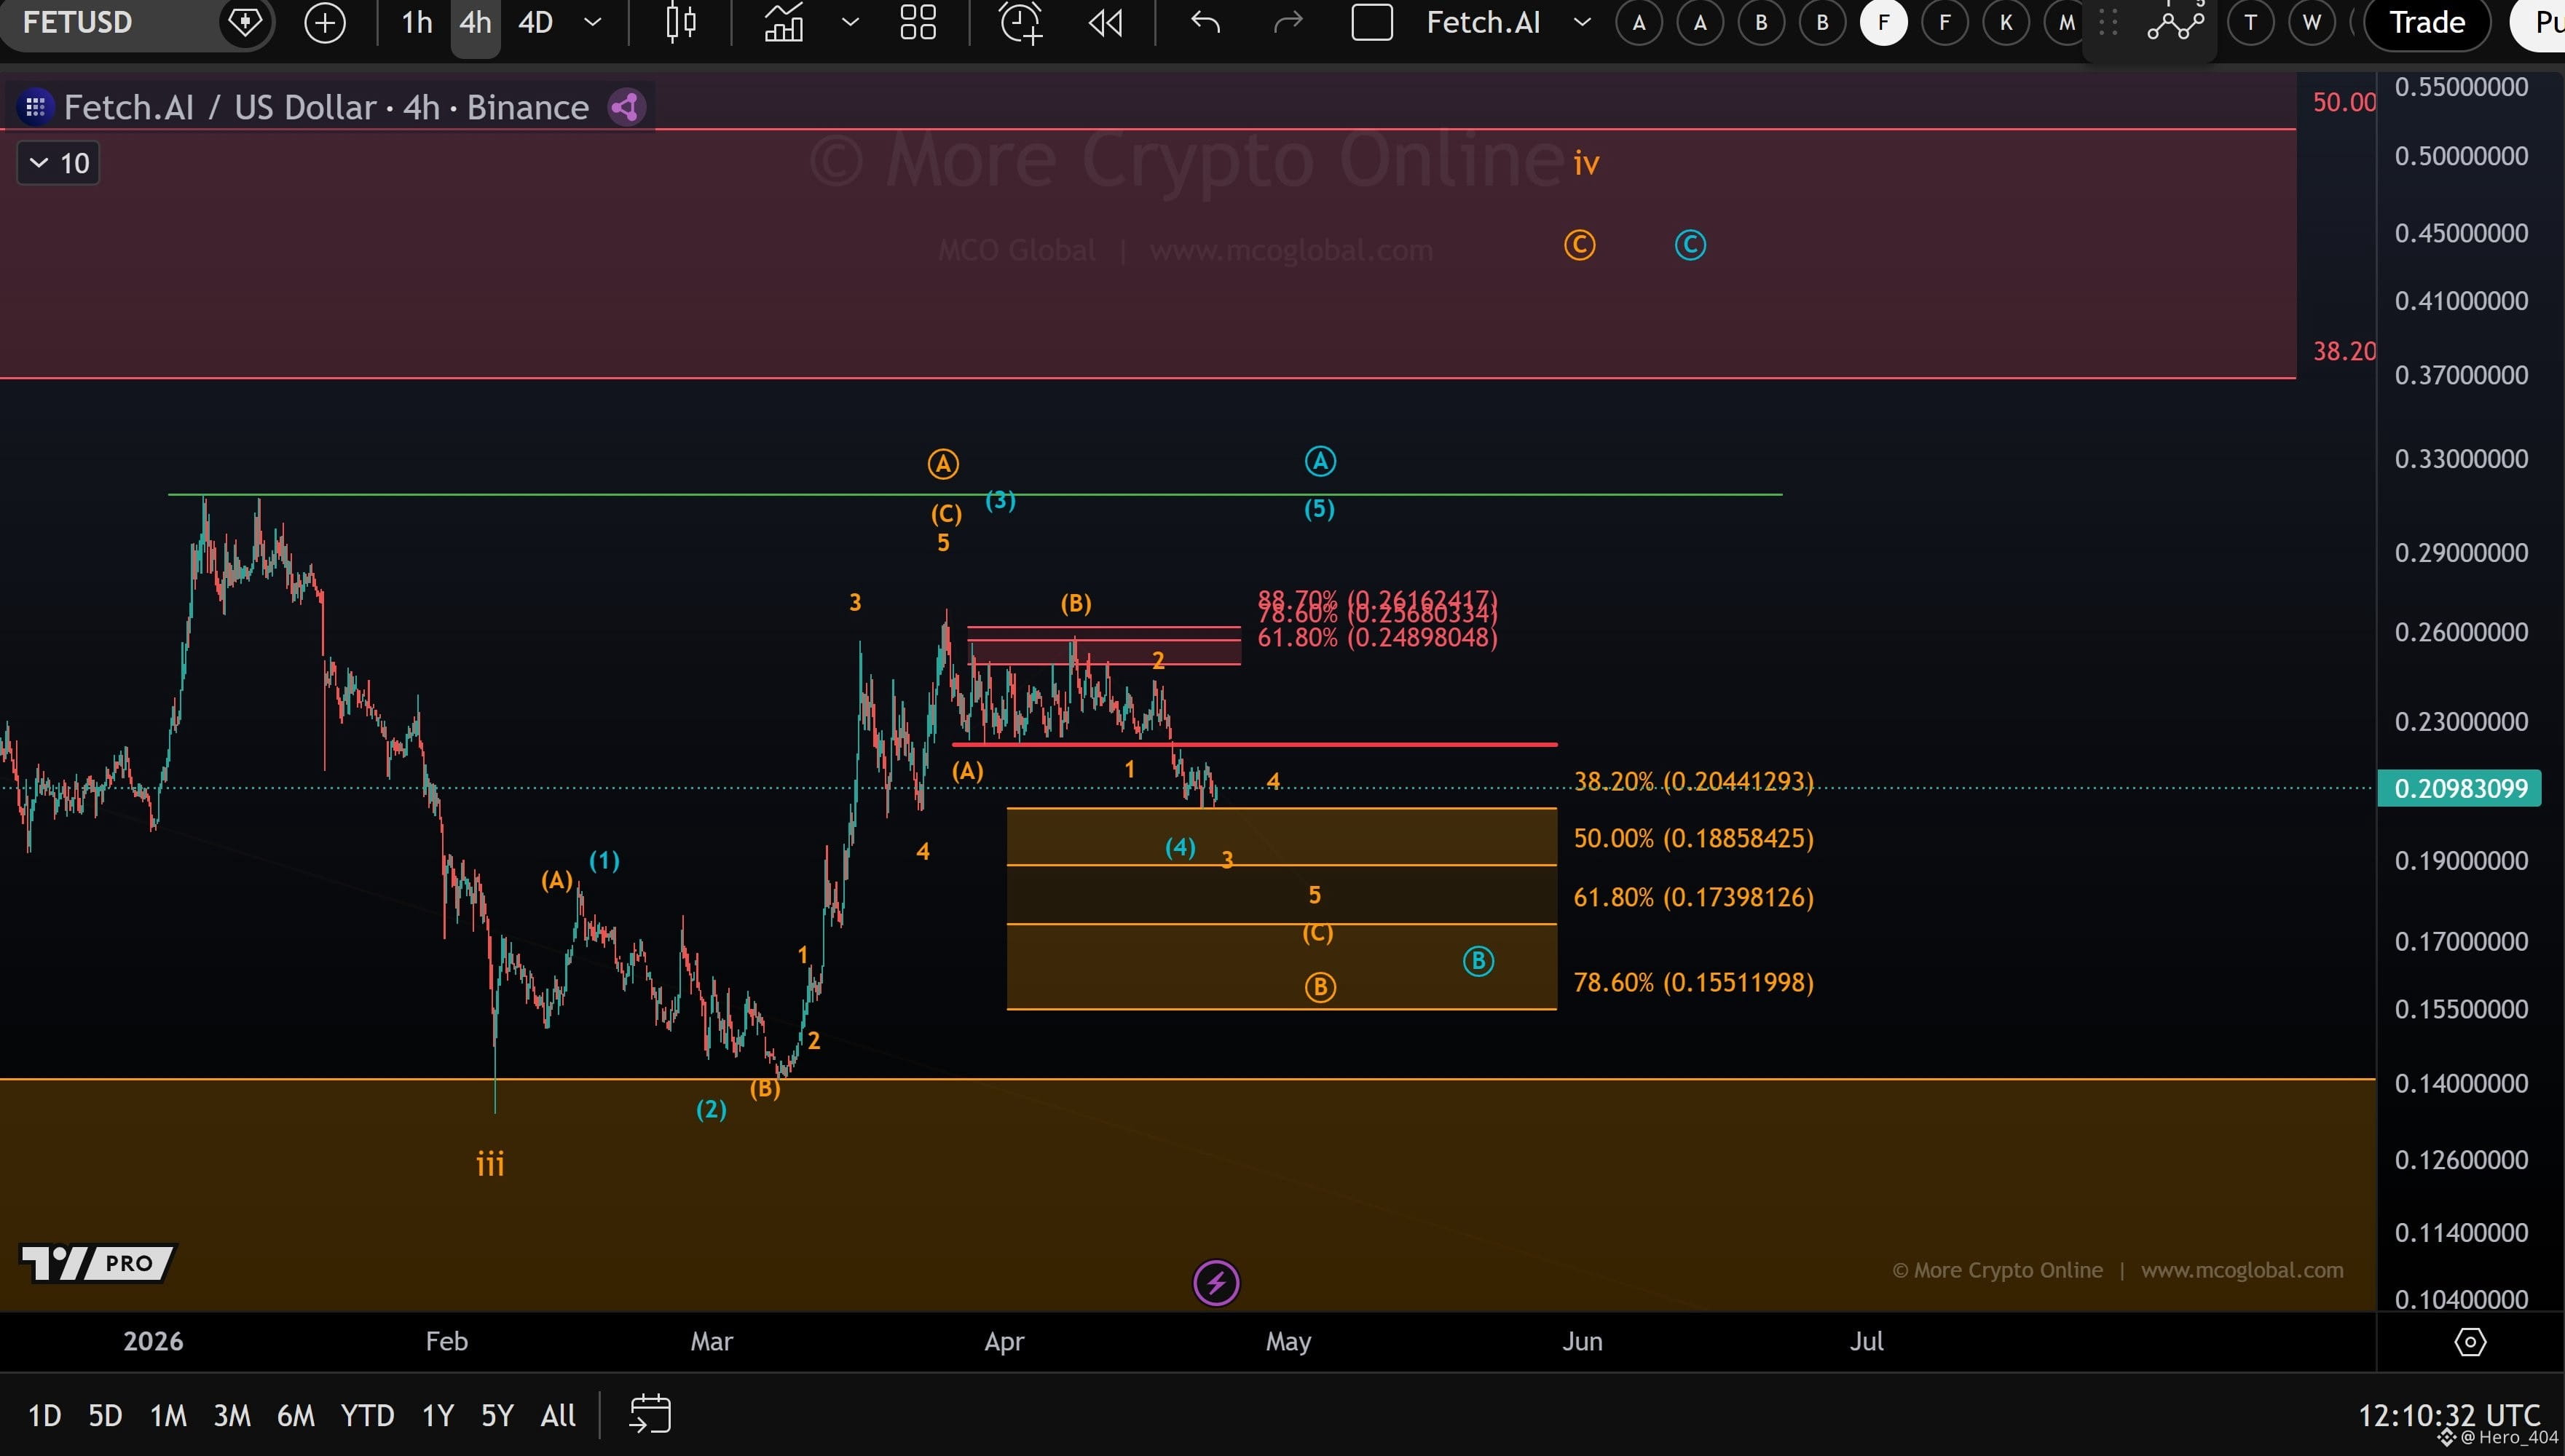The image size is (2565, 1456).
Task: Open the FETUSD symbol search
Action: click(x=110, y=22)
